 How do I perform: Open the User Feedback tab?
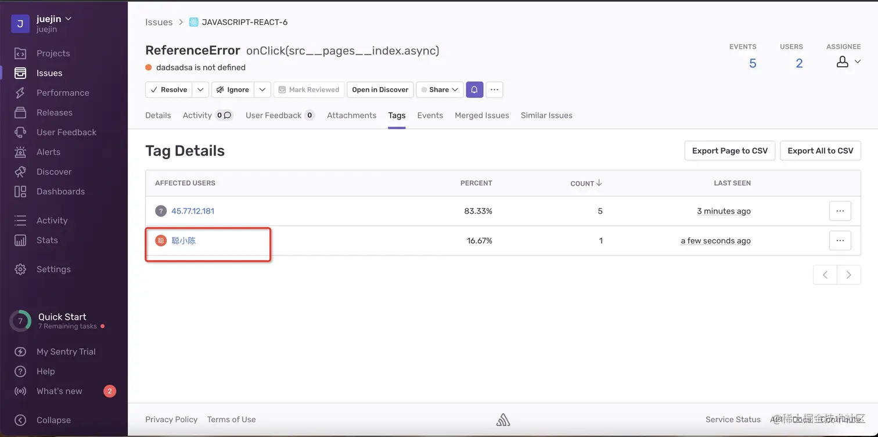pyautogui.click(x=280, y=115)
